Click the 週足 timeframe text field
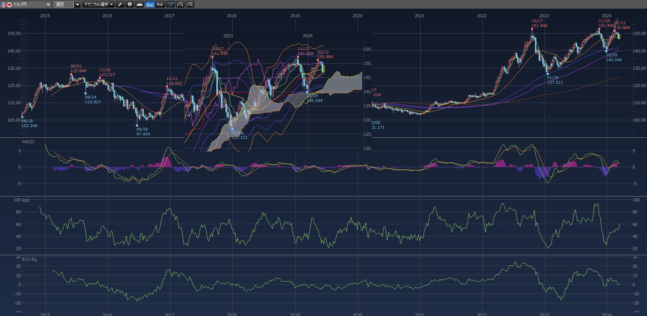Viewport: 647px width, 316px height. [x=64, y=4]
